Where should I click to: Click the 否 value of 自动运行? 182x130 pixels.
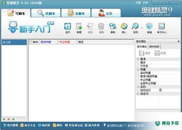pos(160,90)
